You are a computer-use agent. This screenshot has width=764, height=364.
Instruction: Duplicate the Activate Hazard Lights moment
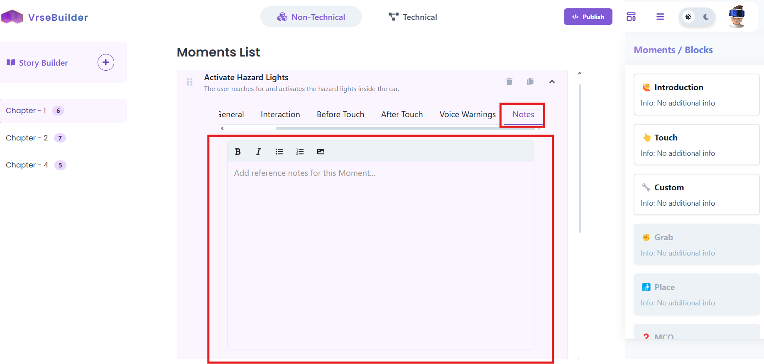[x=530, y=81]
